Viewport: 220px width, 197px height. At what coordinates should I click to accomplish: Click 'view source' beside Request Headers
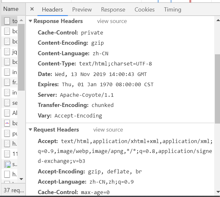coord(108,130)
